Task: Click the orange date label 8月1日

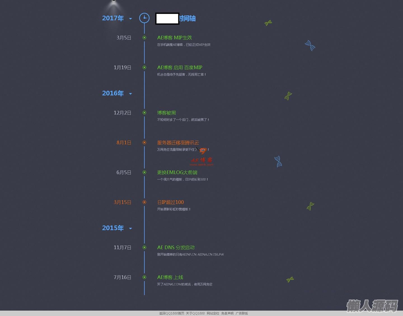Action: [x=124, y=143]
